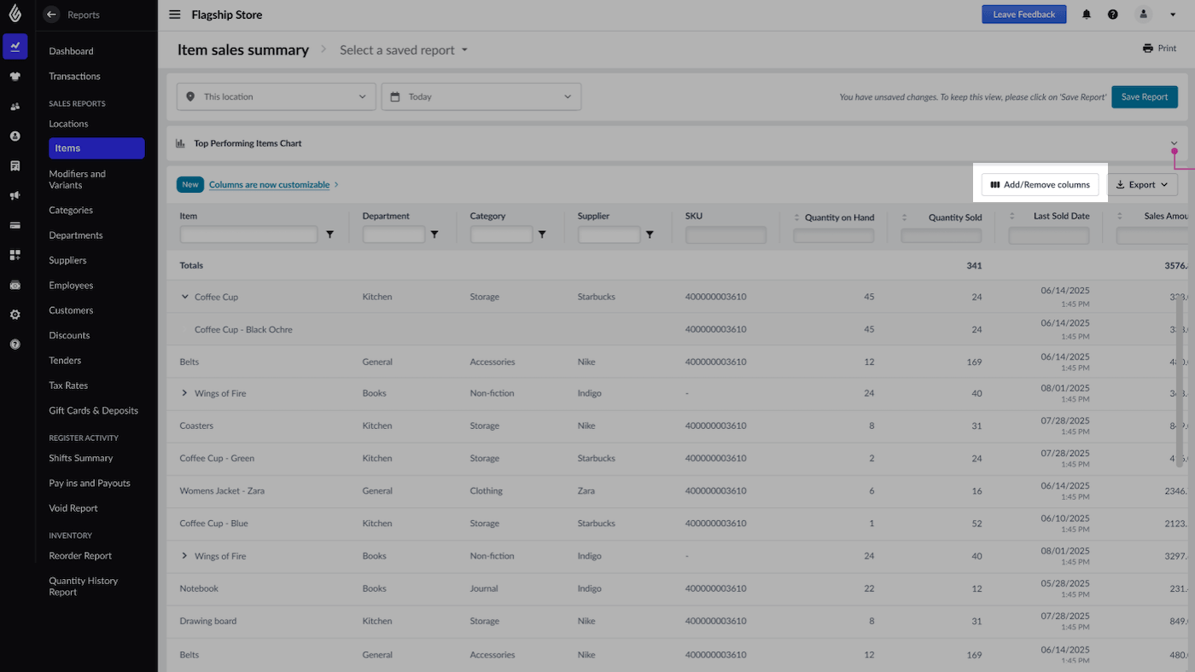1195x672 pixels.
Task: Open the notifications bell
Action: [1087, 14]
